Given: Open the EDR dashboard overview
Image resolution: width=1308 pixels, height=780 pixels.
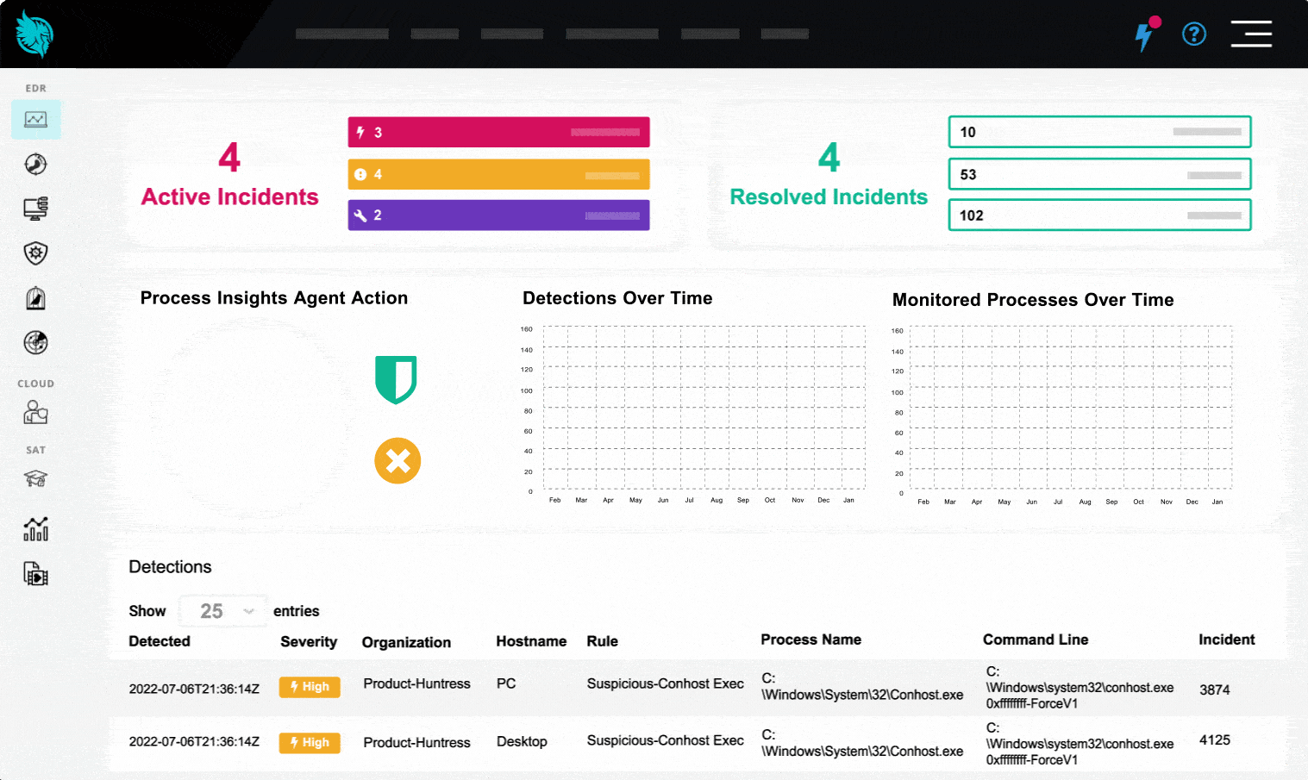Looking at the screenshot, I should pos(36,119).
